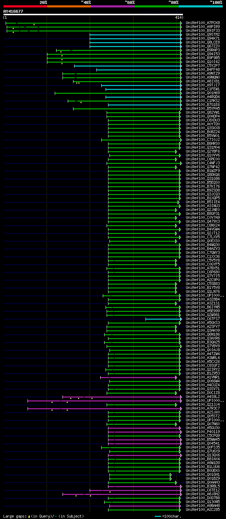
Task: Open hit UniRef100_B9IF33
Action: (203, 30)
